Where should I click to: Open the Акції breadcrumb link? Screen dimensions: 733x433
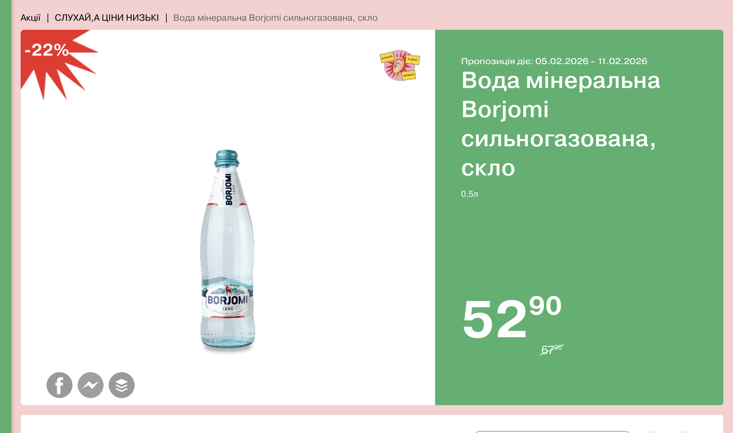pos(30,18)
